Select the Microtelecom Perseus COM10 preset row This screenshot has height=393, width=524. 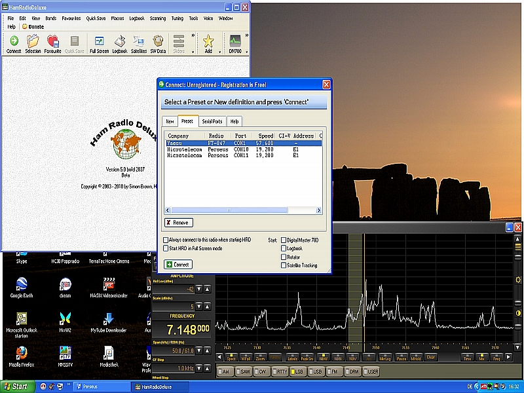(244, 149)
